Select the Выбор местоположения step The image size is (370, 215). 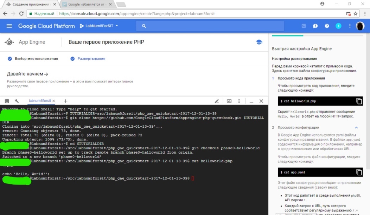tap(33, 59)
